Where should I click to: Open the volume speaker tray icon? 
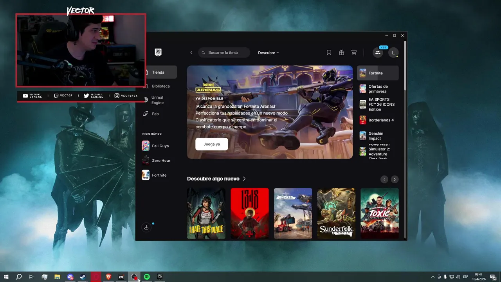(x=458, y=277)
